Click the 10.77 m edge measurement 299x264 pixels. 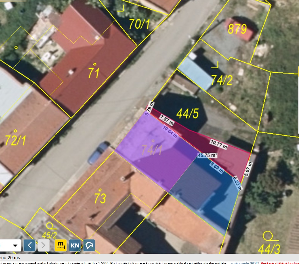point(218,144)
